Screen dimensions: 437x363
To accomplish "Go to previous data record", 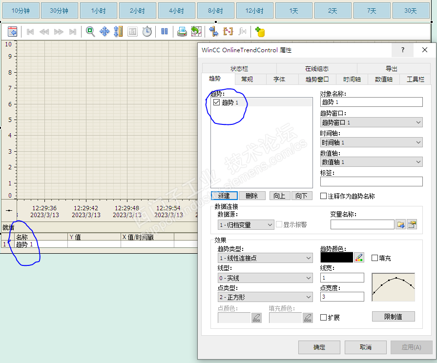I will tap(44, 32).
